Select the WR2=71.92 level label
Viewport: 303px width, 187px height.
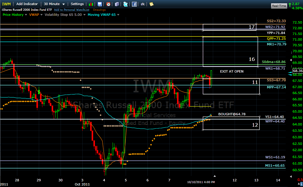tap(275, 27)
